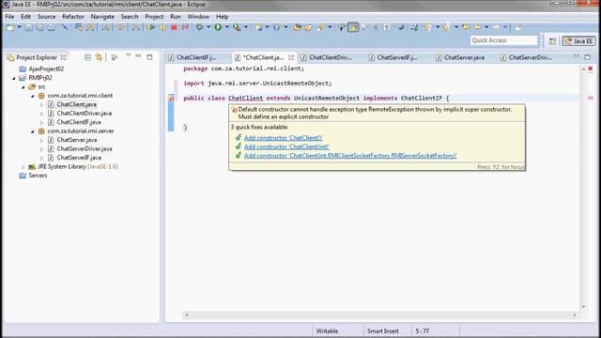Expand the ChatClientDriver.java tree node
This screenshot has width=601, height=338.
tap(41, 114)
